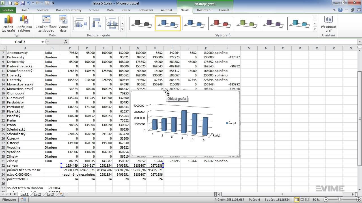The width and height of the screenshot is (362, 203).
Task: Click vertical scrollbar down arrow
Action: [x=360, y=189]
